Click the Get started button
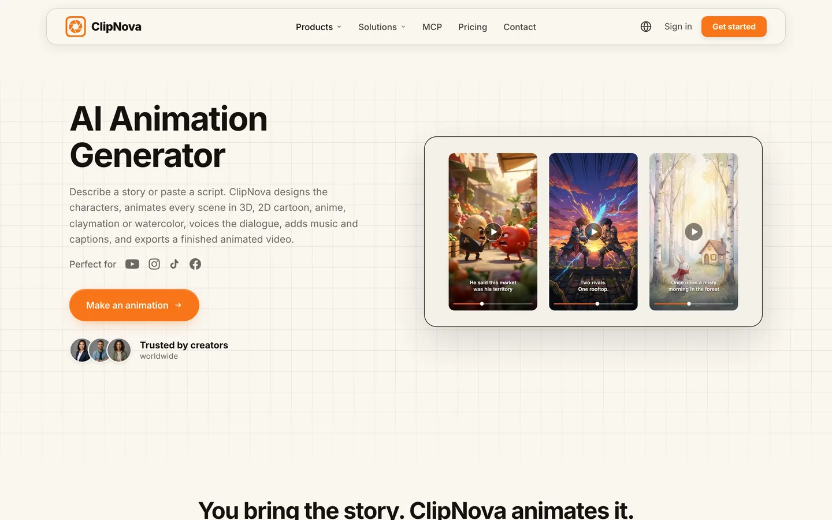Image resolution: width=832 pixels, height=520 pixels. tap(734, 27)
